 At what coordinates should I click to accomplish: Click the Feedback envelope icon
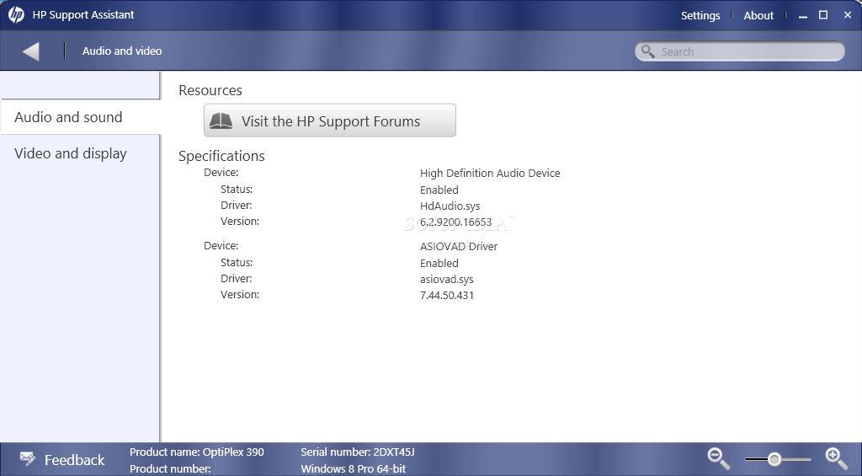28,458
